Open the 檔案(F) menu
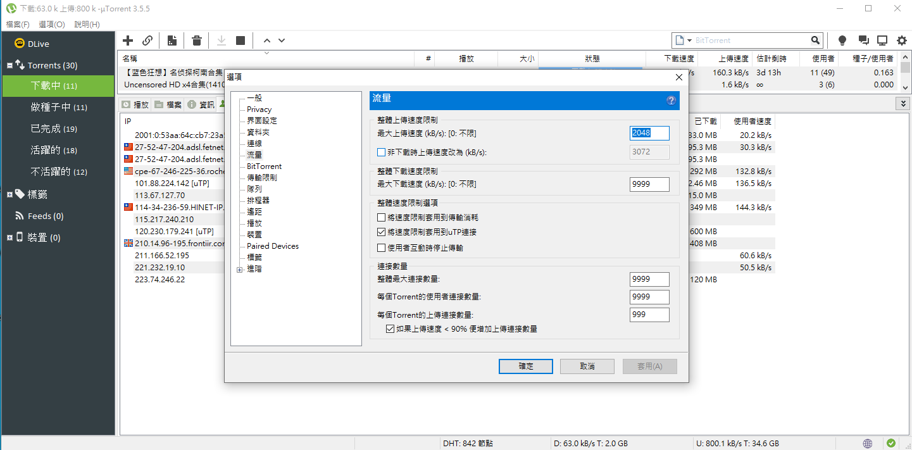 [18, 24]
